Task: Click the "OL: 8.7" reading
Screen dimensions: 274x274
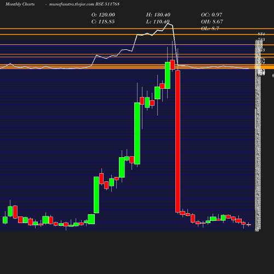Action: tap(210, 28)
